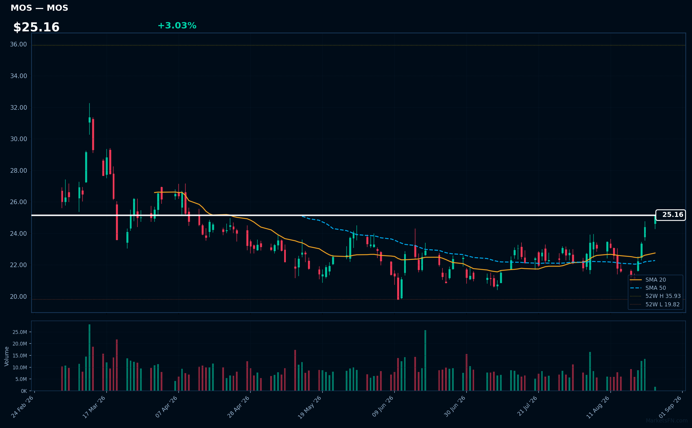Click the 07 Apr '26 date label
The image size is (692, 428).
(x=166, y=407)
